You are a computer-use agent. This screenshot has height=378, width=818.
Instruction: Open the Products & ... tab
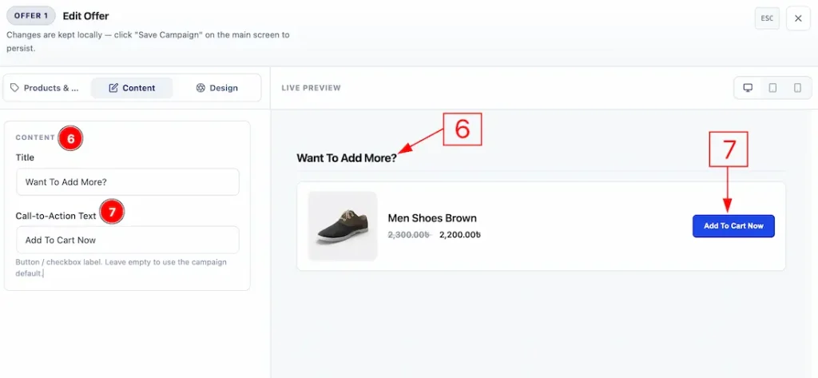[45, 88]
